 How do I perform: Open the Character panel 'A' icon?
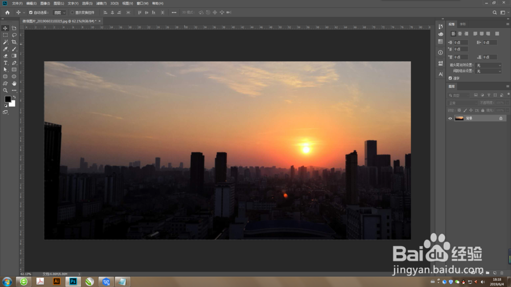click(x=440, y=74)
